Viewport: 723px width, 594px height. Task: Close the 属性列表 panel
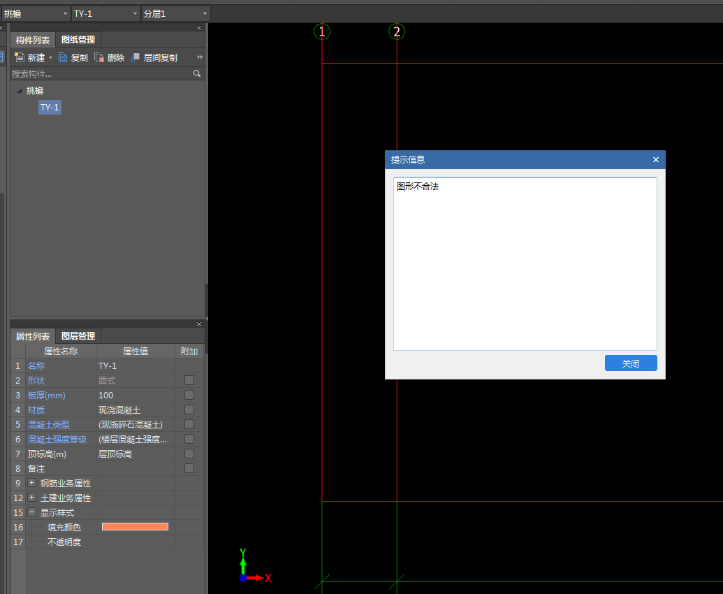(199, 324)
